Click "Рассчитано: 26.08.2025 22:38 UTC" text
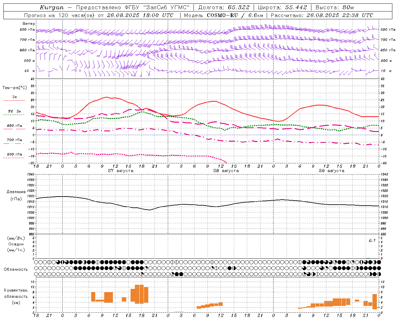Screen dimensions: 397x318 (x=322, y=15)
